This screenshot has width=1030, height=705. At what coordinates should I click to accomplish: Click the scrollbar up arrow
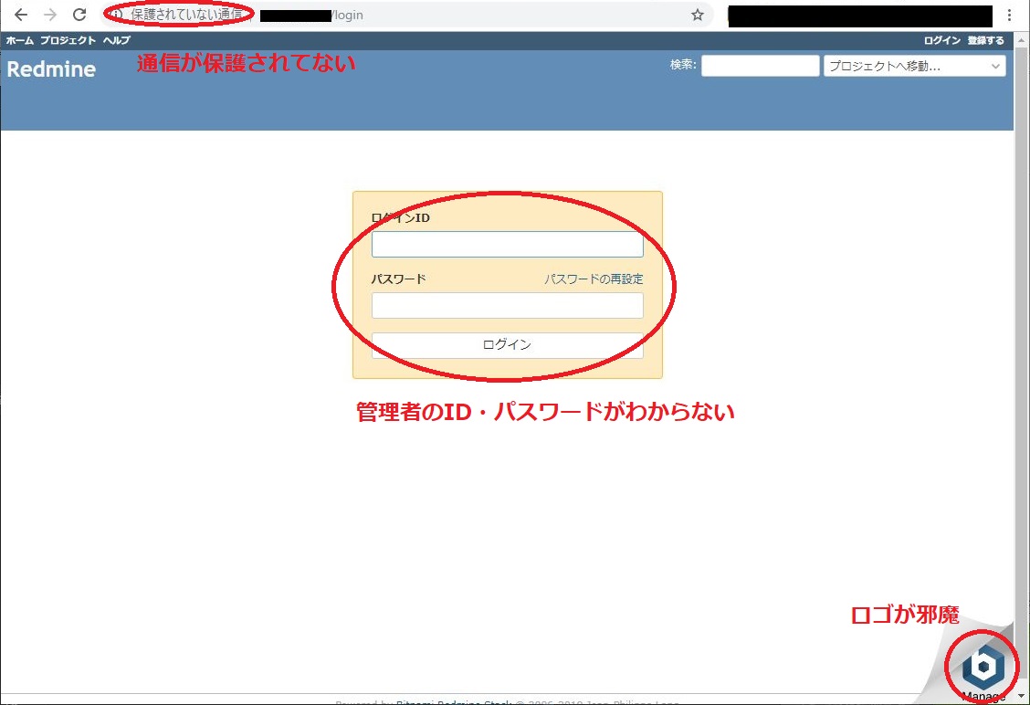[1022, 39]
